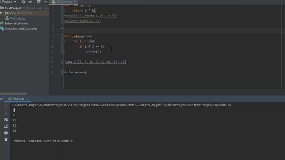Click output value 10 in console
This screenshot has width=285, height=160.
tap(15, 120)
